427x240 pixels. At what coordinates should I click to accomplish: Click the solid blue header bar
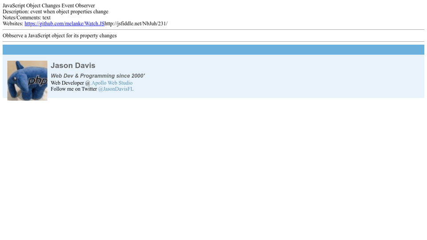click(213, 50)
